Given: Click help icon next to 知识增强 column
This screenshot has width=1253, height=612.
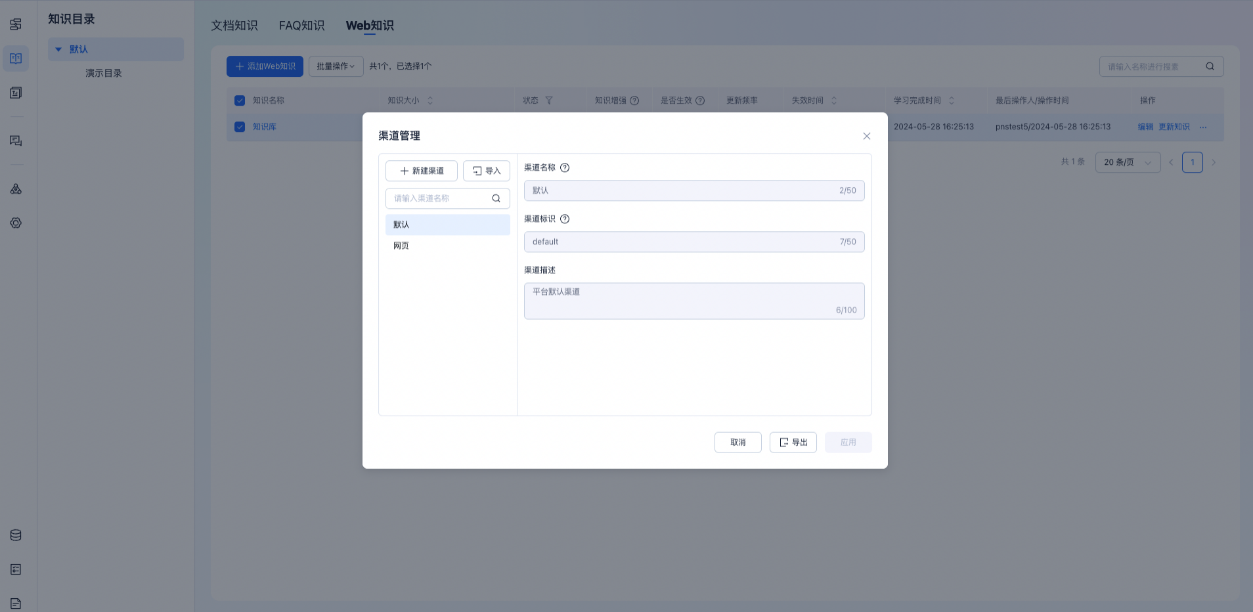Looking at the screenshot, I should pos(634,100).
